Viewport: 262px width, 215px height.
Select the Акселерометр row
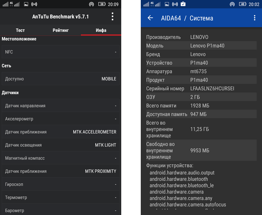61,119
